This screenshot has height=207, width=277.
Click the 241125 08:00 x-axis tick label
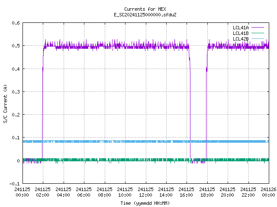[104, 192]
